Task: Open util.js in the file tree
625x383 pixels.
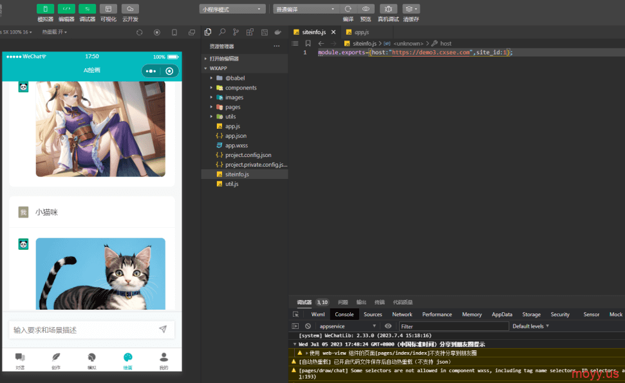Action: coord(245,183)
